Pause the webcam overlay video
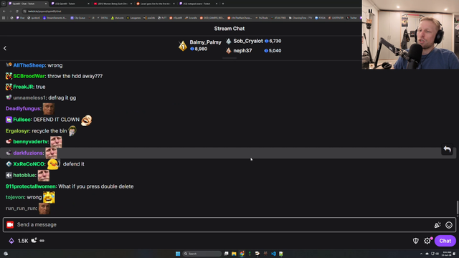Screen dimensions: 459x258 click(370, 11)
